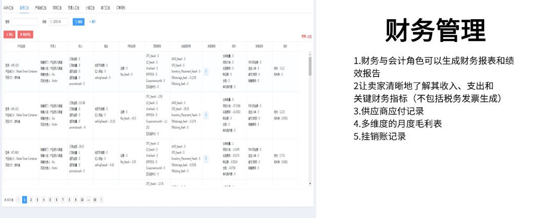This screenshot has height=218, width=543.
Task: Go to next page with right arrow
Action: tap(101, 200)
